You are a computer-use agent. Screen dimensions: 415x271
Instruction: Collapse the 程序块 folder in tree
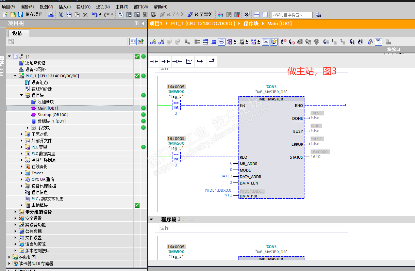coord(22,95)
